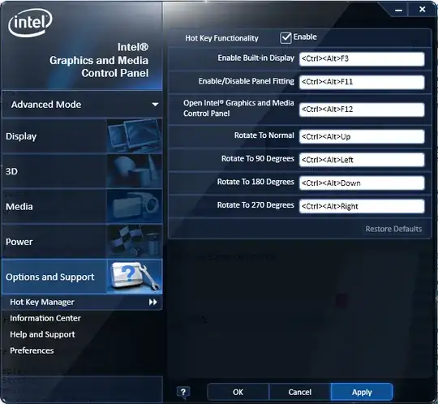Screen dimensions: 438x404
Task: Select the 3D menu item
Action: pyautogui.click(x=82, y=171)
